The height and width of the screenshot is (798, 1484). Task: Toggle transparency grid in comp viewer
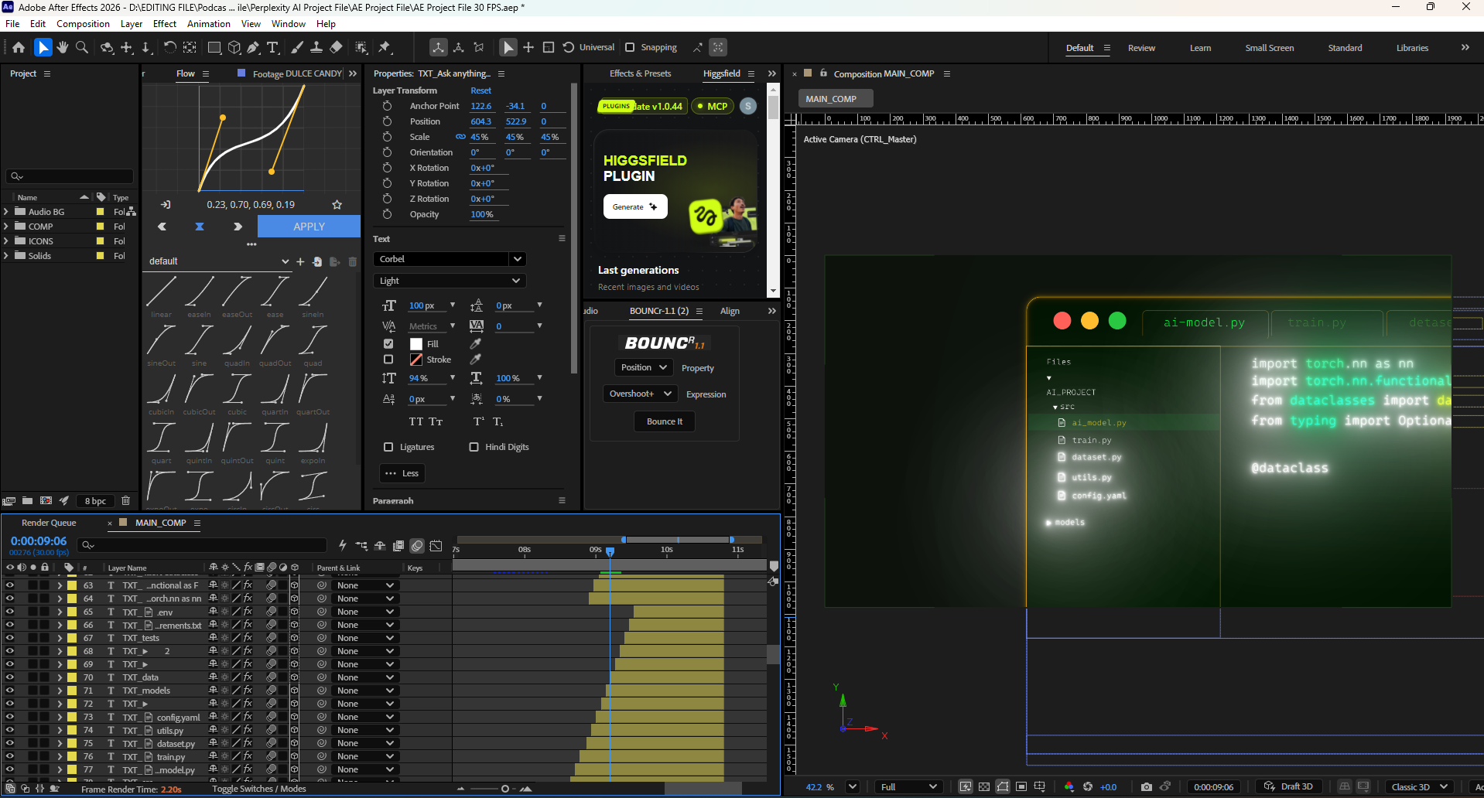984,787
